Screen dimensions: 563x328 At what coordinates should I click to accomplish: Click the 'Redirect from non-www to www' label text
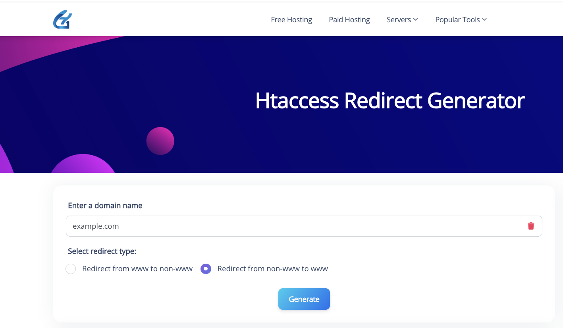[x=272, y=269]
